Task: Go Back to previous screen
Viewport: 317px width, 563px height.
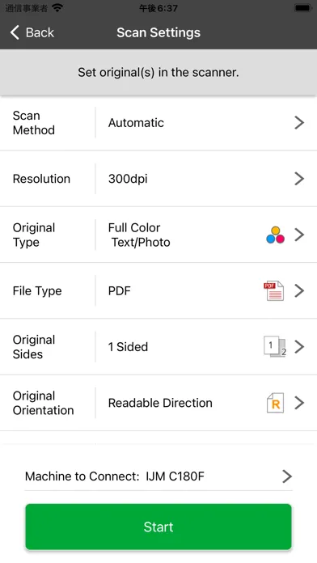Action: [x=32, y=32]
